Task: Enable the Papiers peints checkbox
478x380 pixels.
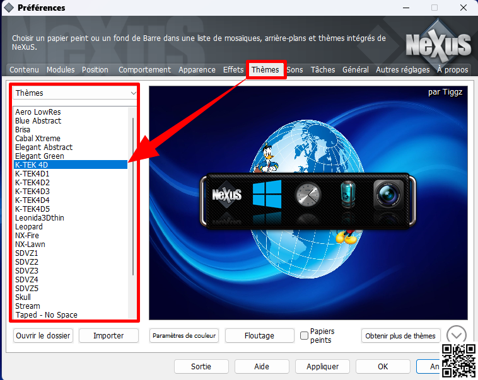Action: pos(304,335)
